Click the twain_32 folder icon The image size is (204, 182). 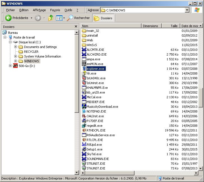84,31
